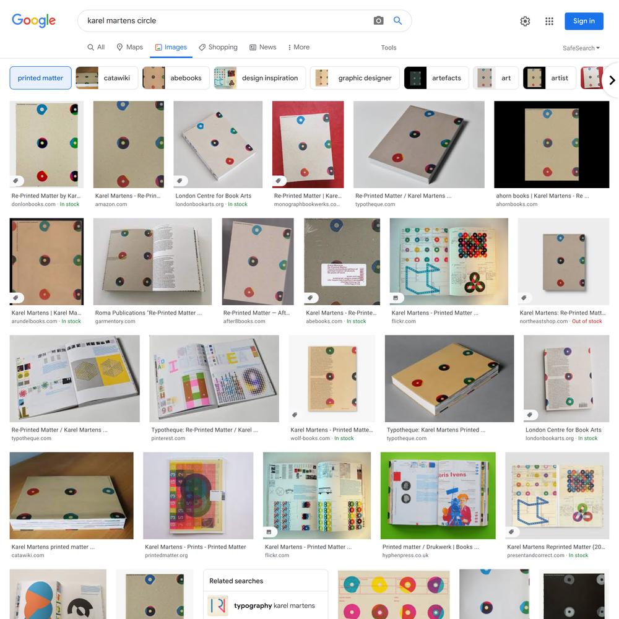Screen dimensions: 619x619
Task: Open the More menu in search tabs
Action: (298, 48)
